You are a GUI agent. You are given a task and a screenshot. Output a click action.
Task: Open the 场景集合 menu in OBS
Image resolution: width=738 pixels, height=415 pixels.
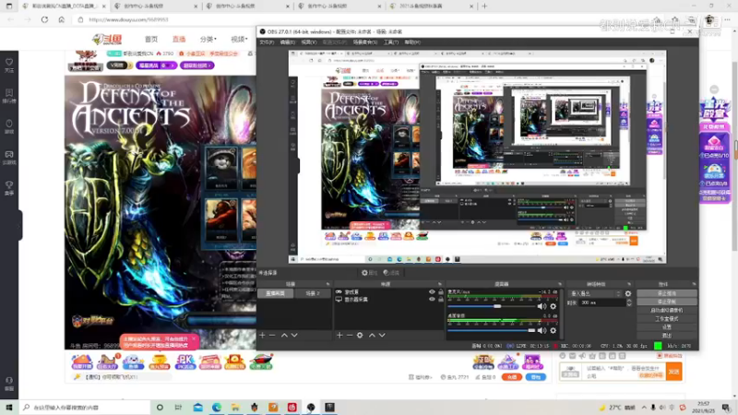point(364,42)
